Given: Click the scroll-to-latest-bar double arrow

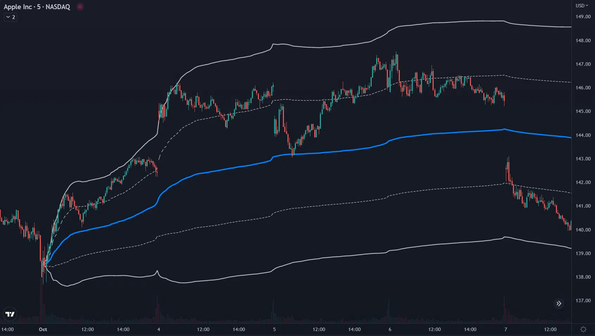Looking at the screenshot, I should coord(559,304).
